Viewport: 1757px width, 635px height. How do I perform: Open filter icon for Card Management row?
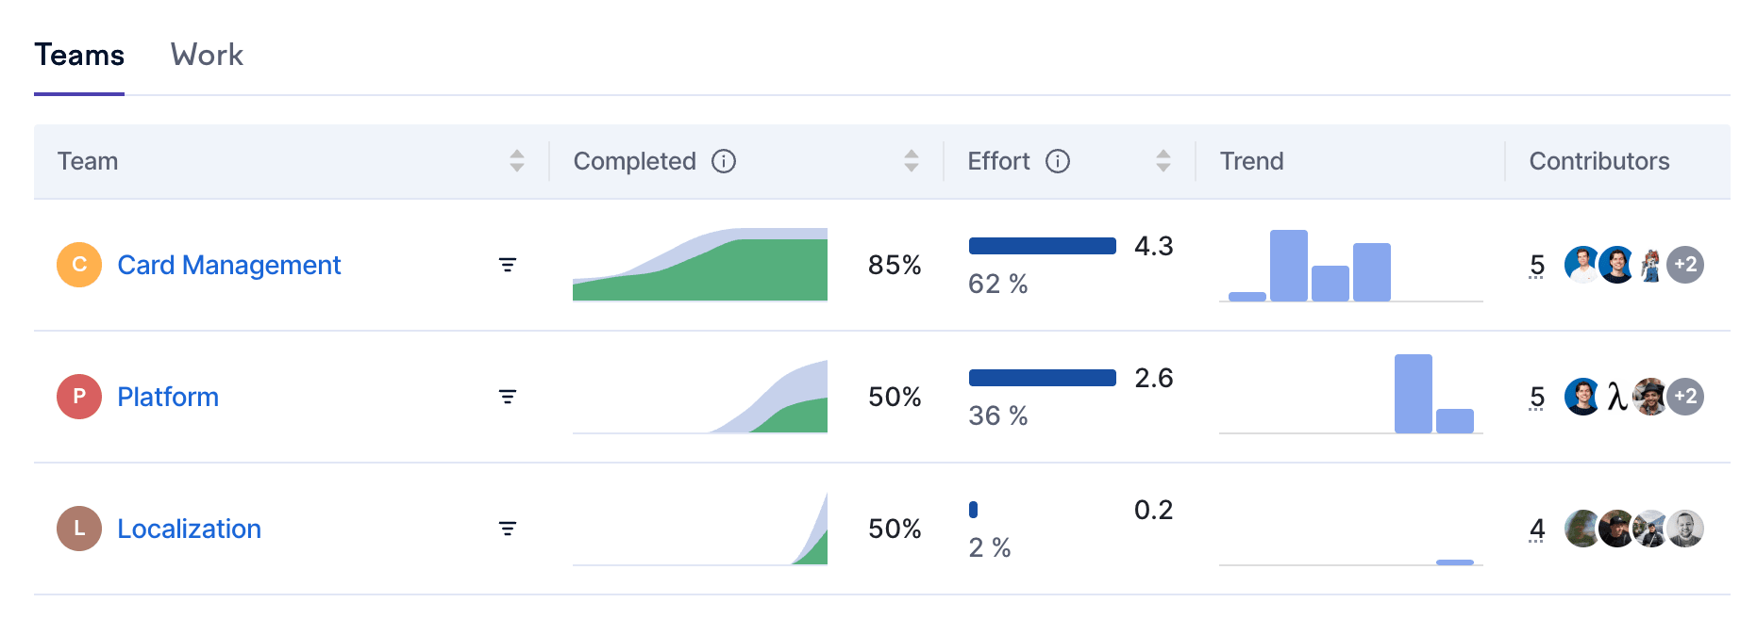tap(508, 265)
